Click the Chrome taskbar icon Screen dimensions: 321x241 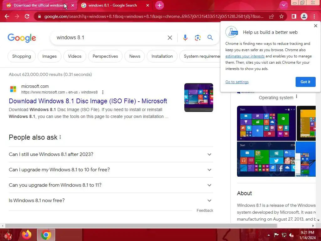tap(46, 235)
